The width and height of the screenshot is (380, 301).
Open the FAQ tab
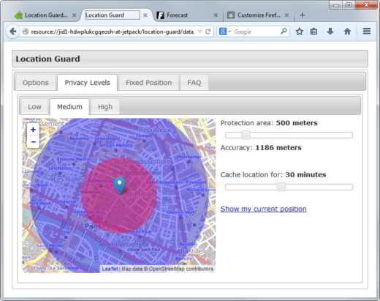coord(194,83)
